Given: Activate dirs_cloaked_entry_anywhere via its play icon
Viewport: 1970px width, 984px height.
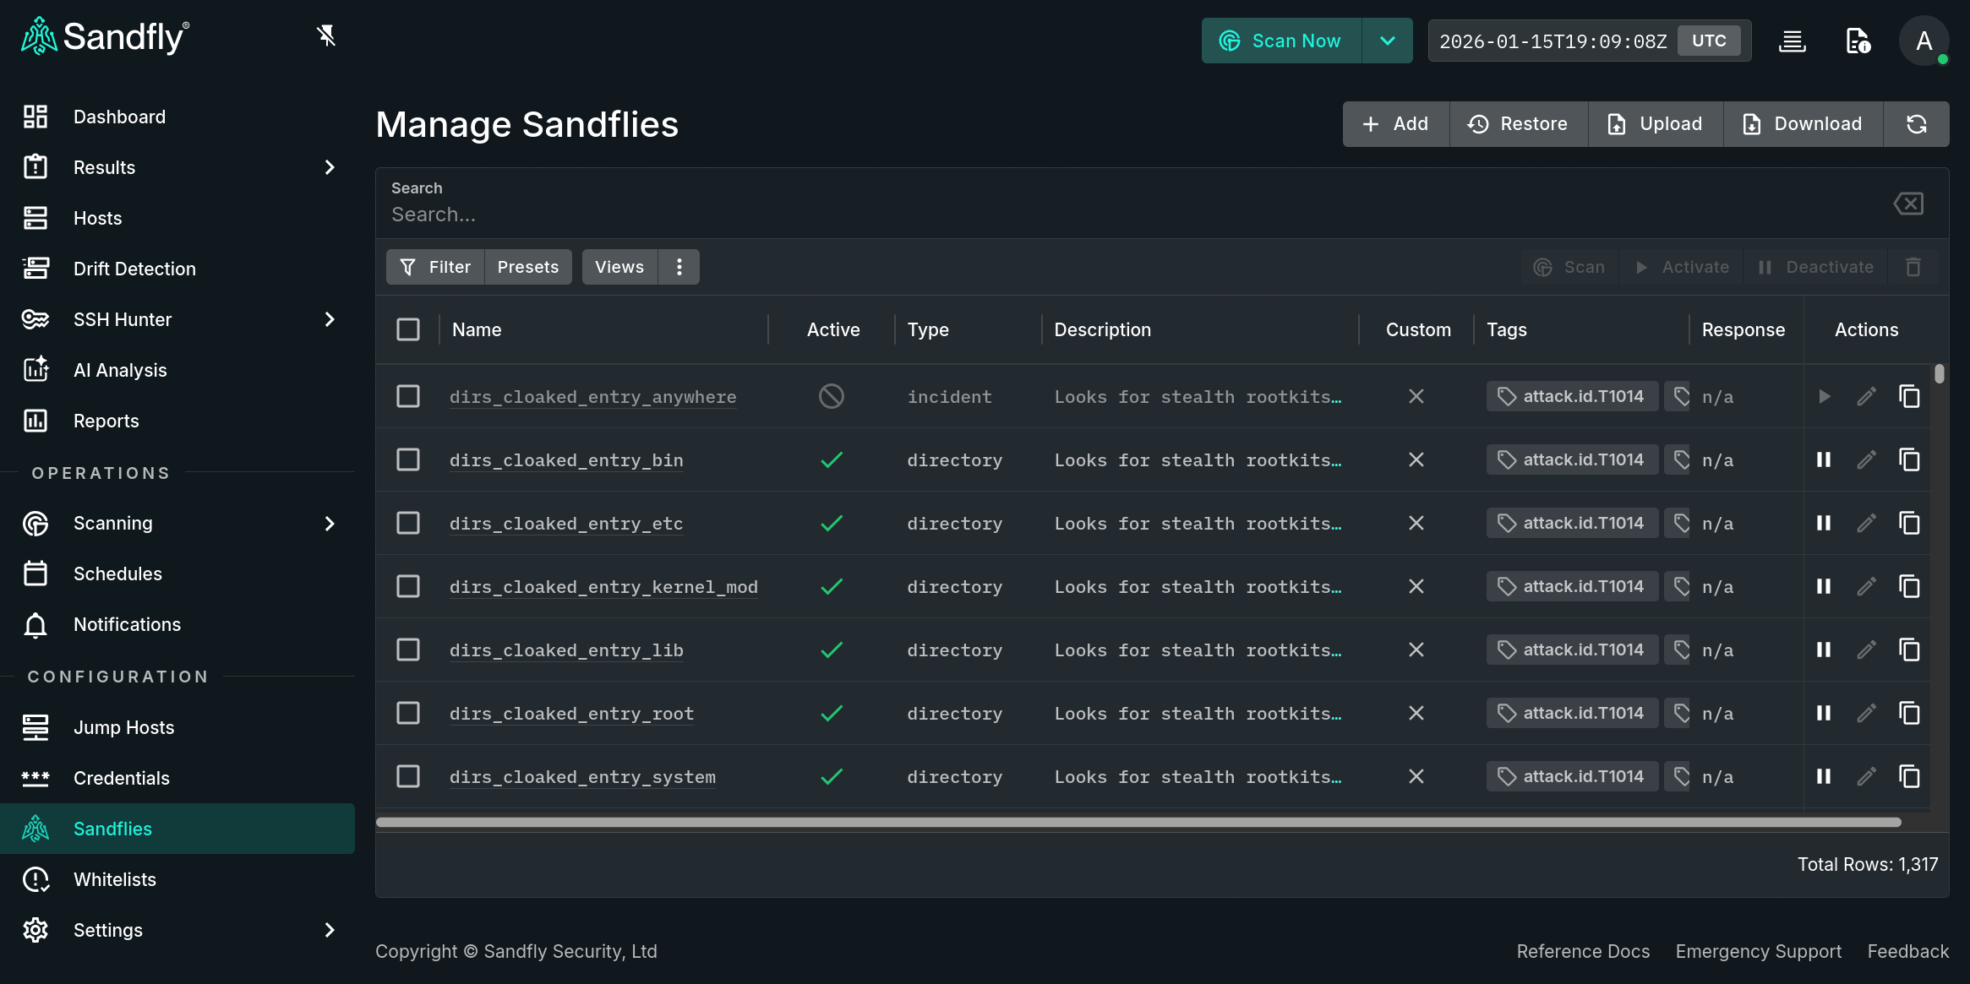Looking at the screenshot, I should point(1824,395).
